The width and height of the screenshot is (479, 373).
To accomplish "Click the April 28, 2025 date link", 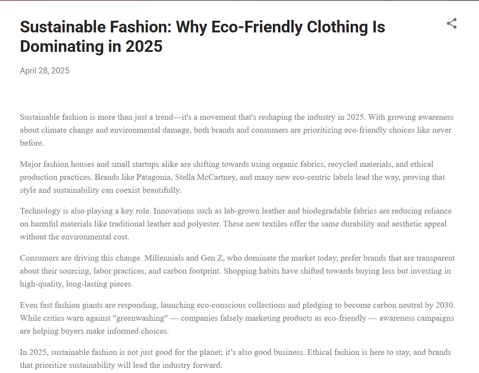I will click(x=45, y=71).
